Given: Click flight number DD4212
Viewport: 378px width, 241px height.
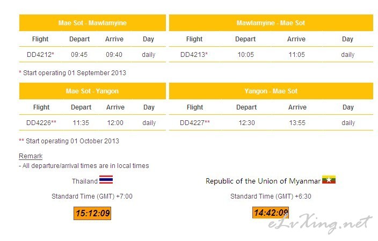Looking at the screenshot, I should [x=40, y=55].
